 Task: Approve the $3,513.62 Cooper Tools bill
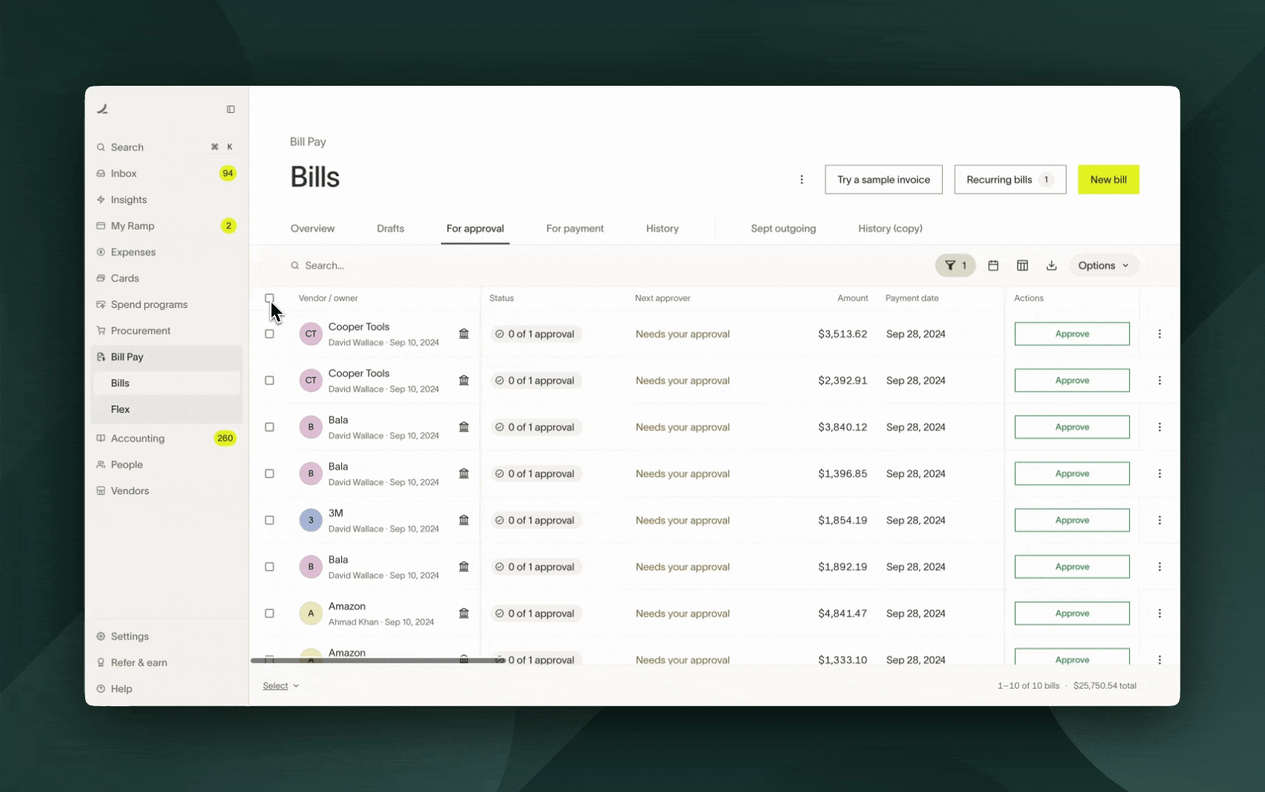click(x=1071, y=334)
